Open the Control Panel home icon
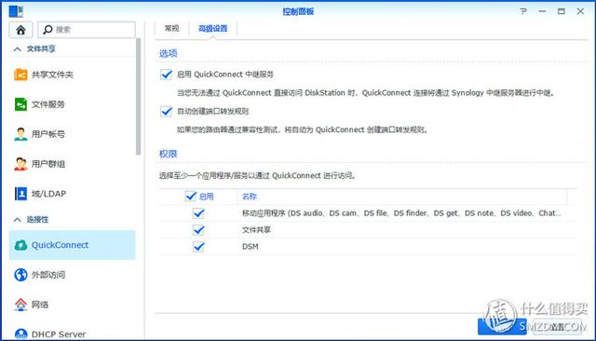This screenshot has width=596, height=341. pyautogui.click(x=20, y=30)
